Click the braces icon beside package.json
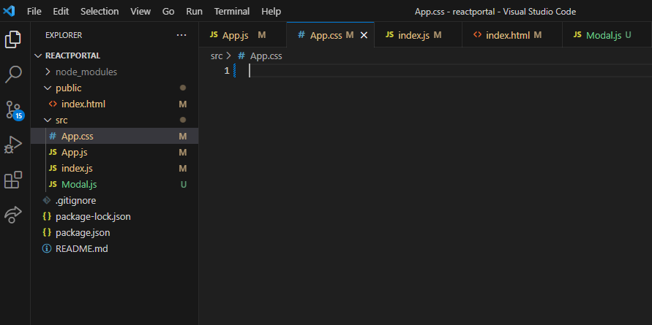Viewport: 652px width, 325px height. click(x=47, y=233)
